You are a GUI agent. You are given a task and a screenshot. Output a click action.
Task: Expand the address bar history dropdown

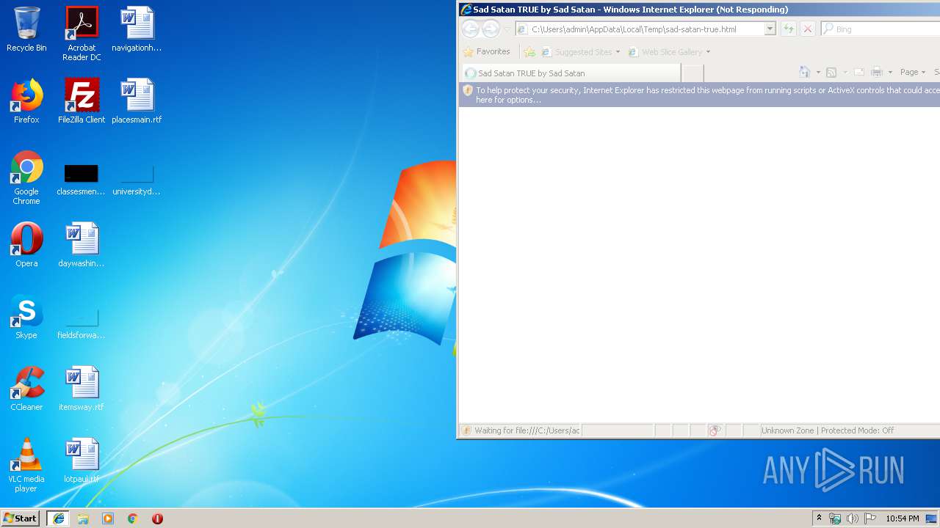click(x=770, y=29)
